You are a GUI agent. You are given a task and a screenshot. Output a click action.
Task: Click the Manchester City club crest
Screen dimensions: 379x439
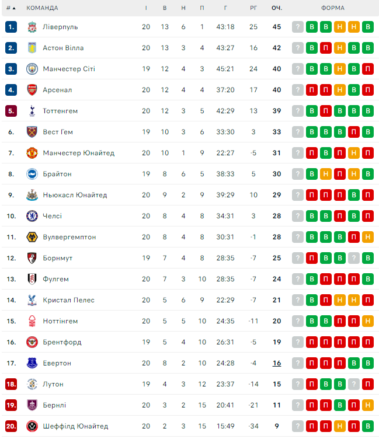click(x=32, y=69)
